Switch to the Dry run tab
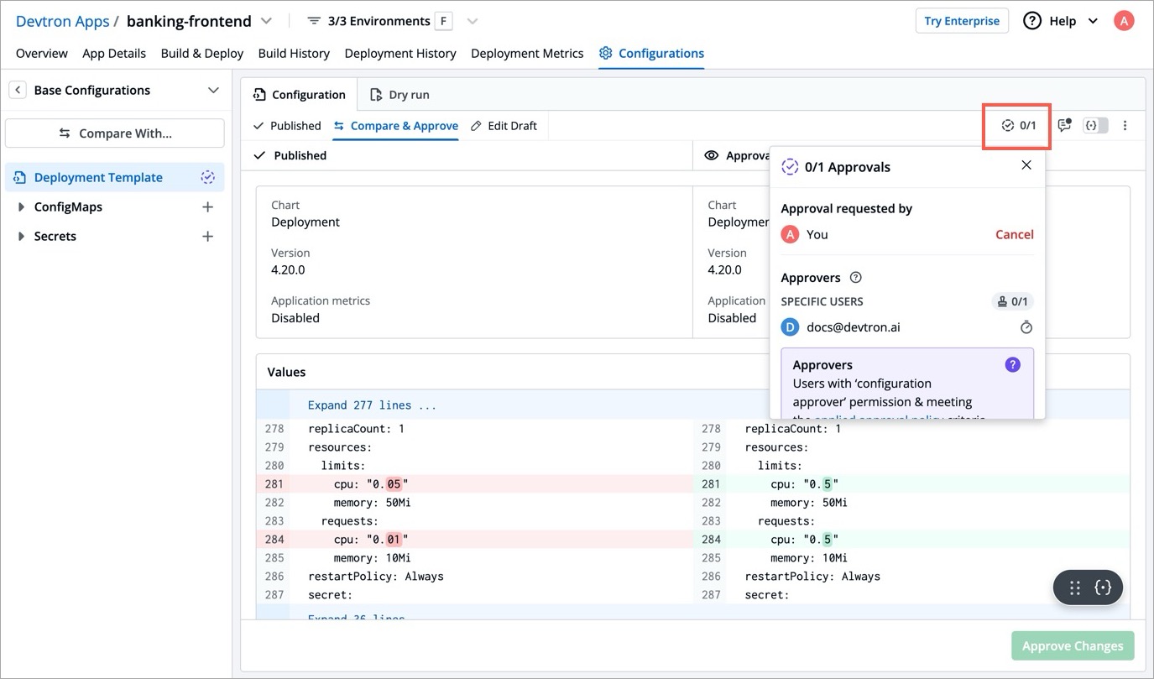Image resolution: width=1154 pixels, height=679 pixels. (399, 95)
